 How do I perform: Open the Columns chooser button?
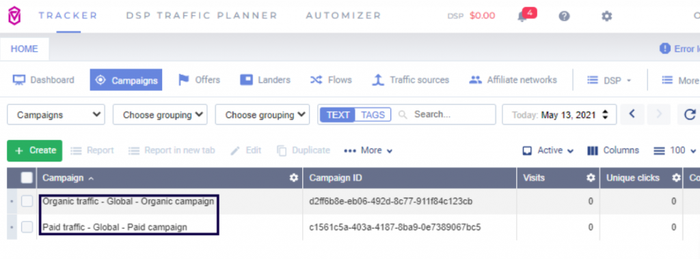point(613,151)
